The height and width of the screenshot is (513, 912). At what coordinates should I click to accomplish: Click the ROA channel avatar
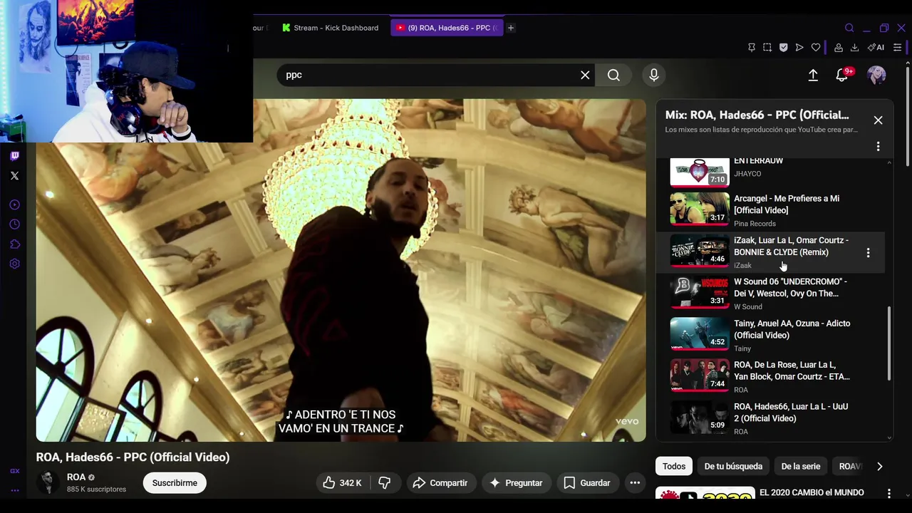(x=48, y=483)
